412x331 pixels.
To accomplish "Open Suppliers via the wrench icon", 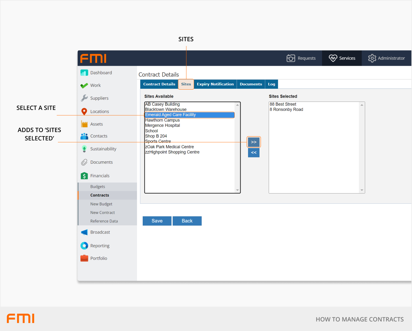I will (x=84, y=98).
